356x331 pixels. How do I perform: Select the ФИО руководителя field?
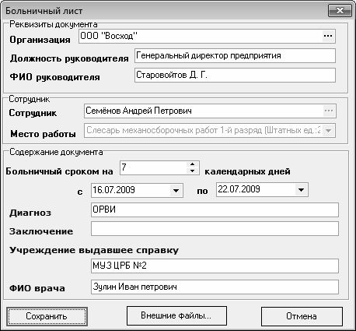tap(235, 76)
